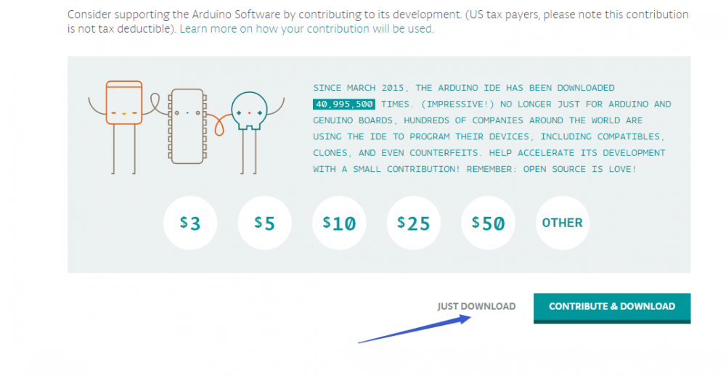Image resolution: width=726 pixels, height=378 pixels.
Task: Click the JUST DOWNLOAD link
Action: pyautogui.click(x=476, y=306)
